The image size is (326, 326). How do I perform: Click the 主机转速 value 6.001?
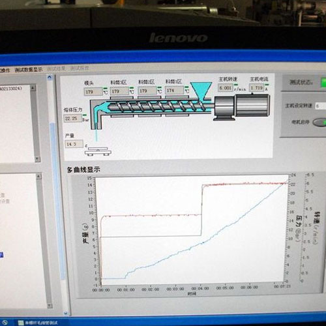pos(226,88)
